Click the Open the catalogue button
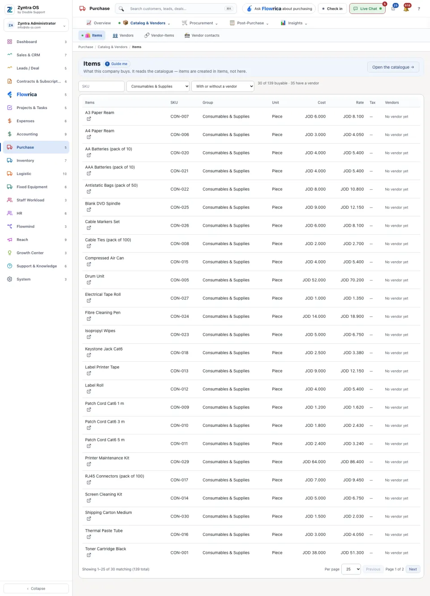Viewport: 430px width, 596px height. tap(393, 67)
